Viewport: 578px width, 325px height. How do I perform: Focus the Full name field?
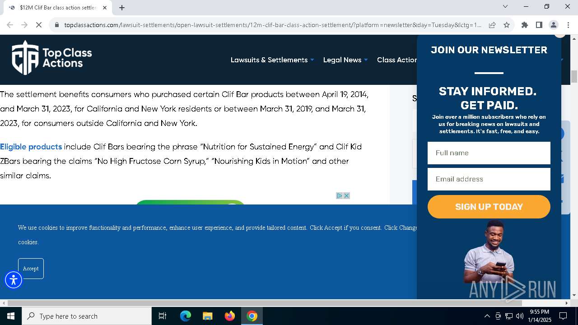(x=489, y=153)
